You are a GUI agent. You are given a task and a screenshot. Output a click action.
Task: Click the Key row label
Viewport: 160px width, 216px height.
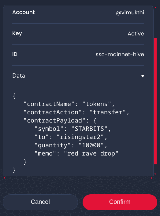pyautogui.click(x=17, y=34)
